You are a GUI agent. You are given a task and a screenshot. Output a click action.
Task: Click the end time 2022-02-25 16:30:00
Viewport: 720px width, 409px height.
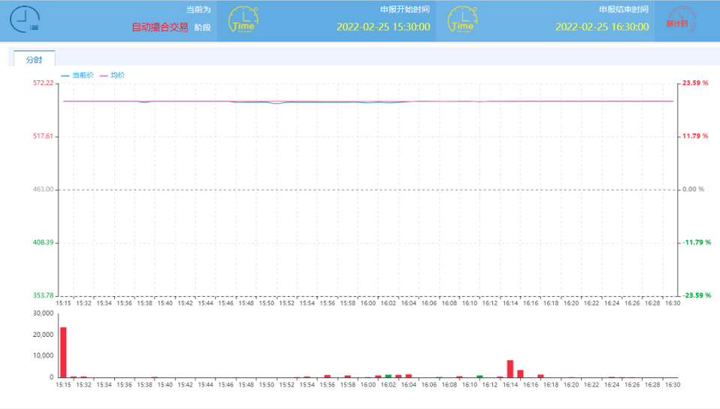[x=602, y=27]
